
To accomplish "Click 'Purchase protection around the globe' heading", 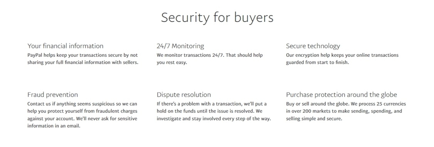I will pos(341,94).
